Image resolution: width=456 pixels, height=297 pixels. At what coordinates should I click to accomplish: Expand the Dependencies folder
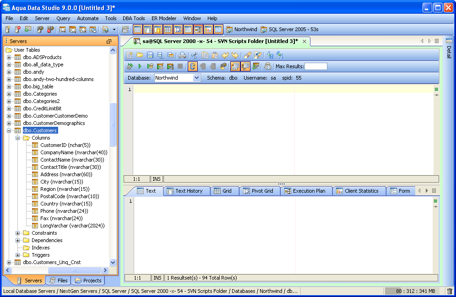18,240
